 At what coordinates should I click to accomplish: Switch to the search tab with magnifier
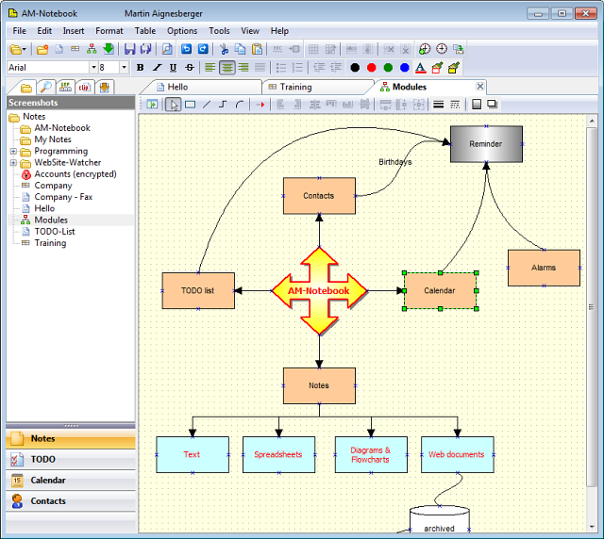point(46,87)
